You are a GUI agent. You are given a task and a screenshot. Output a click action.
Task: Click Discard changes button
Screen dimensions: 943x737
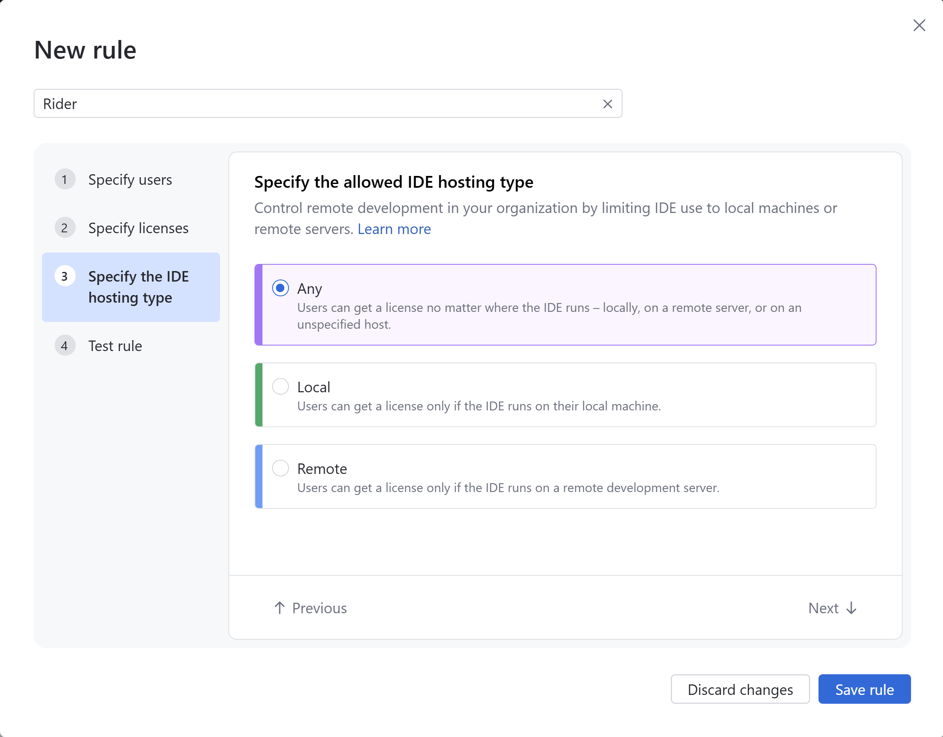(x=740, y=689)
